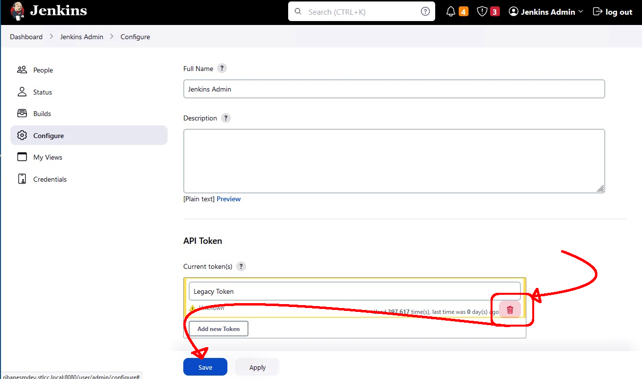Click the search help question mark icon
Viewport: 642px width, 379px height.
click(425, 11)
